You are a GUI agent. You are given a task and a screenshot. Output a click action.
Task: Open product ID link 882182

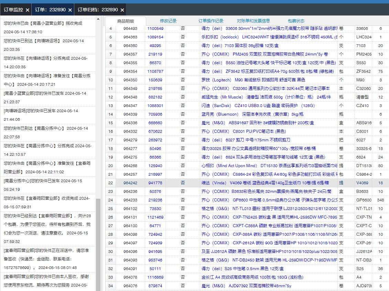[155, 97]
